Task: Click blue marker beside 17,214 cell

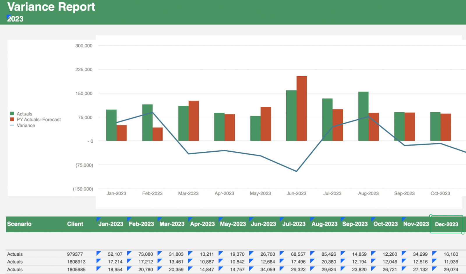Action: [x=98, y=261]
